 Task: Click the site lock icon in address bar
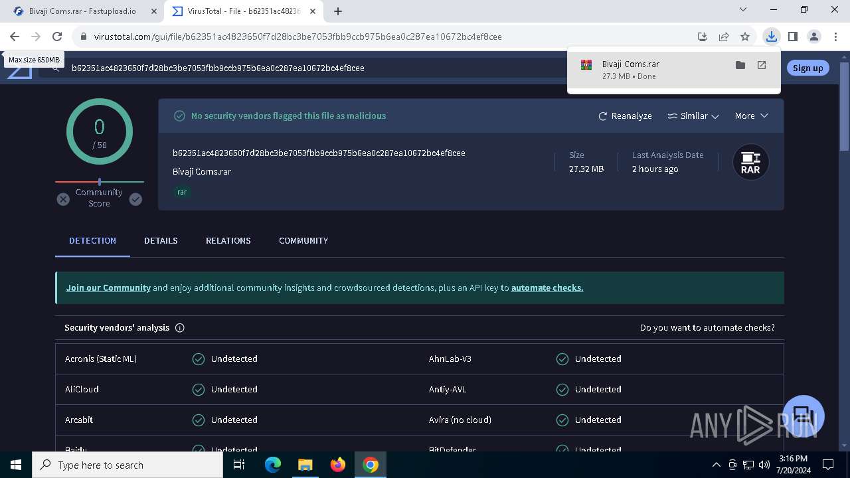pyautogui.click(x=84, y=37)
